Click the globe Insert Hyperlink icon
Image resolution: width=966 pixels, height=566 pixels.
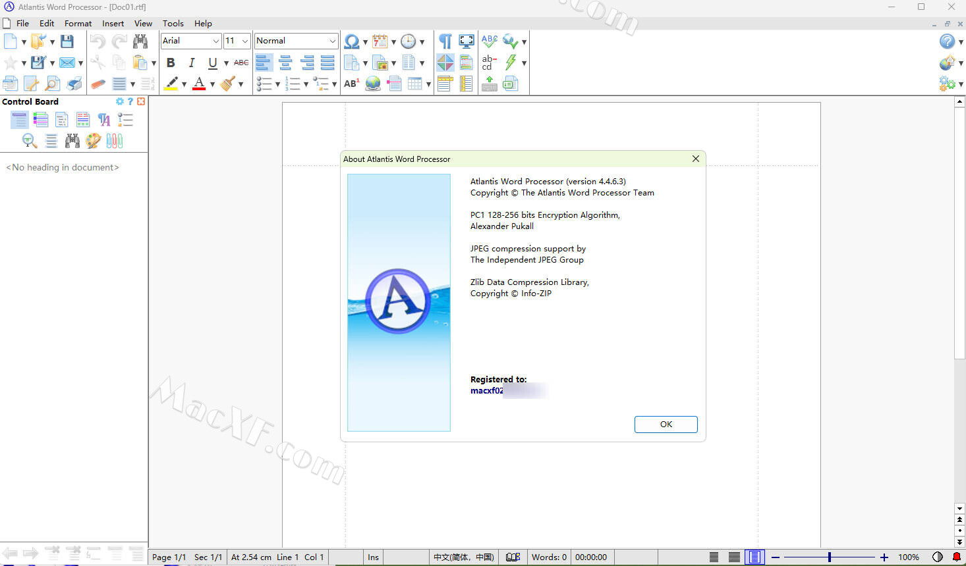[373, 84]
